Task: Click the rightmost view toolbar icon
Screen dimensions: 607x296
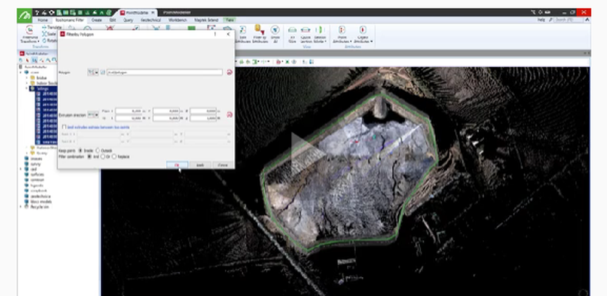Action: (311, 62)
